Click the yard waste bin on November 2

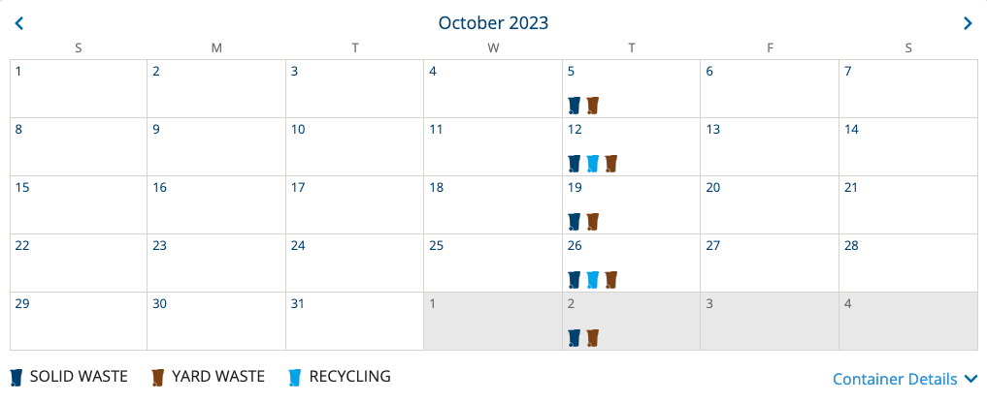592,338
